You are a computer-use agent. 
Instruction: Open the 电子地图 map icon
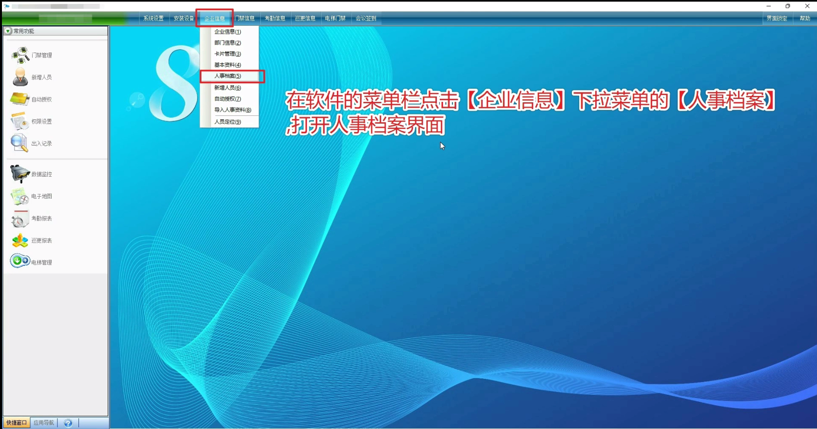click(20, 196)
